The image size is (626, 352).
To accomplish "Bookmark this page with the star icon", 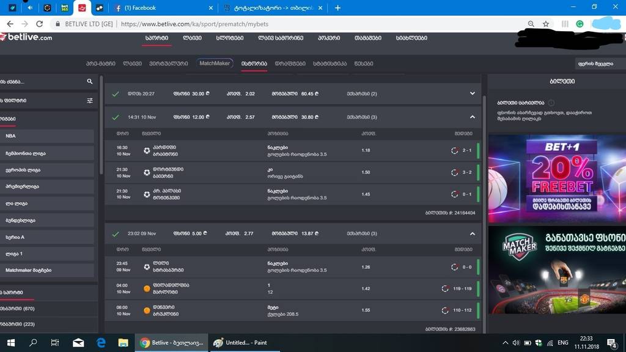I will pyautogui.click(x=546, y=24).
